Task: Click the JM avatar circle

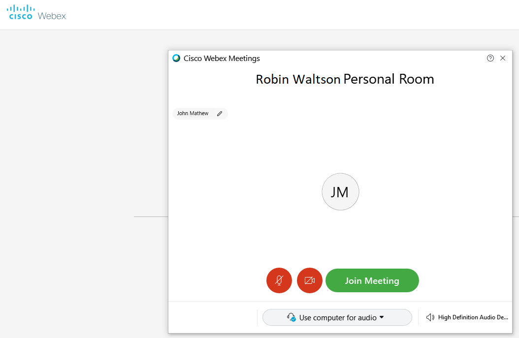Action: (340, 192)
